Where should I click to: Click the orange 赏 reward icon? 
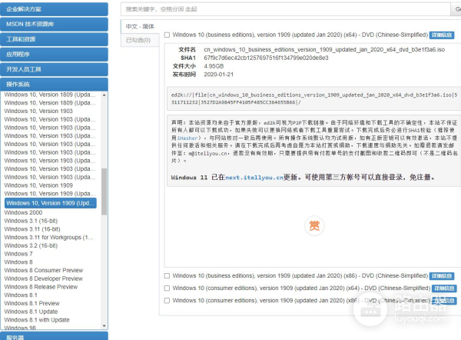(314, 226)
